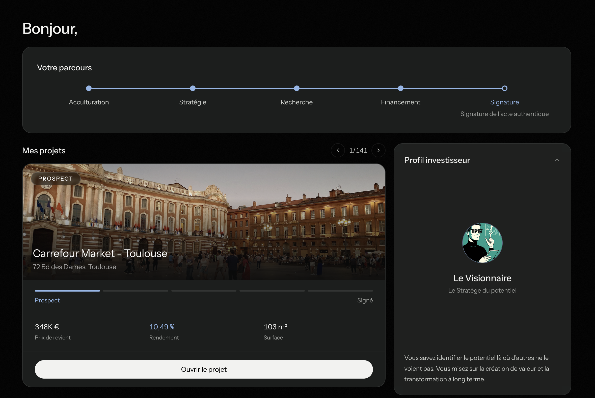Click the first highlighted progress bar segment
The width and height of the screenshot is (595, 398).
67,291
